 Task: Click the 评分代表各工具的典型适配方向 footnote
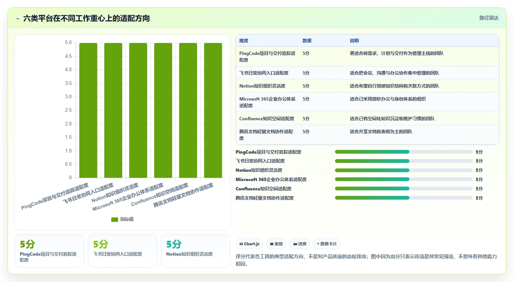(366, 260)
